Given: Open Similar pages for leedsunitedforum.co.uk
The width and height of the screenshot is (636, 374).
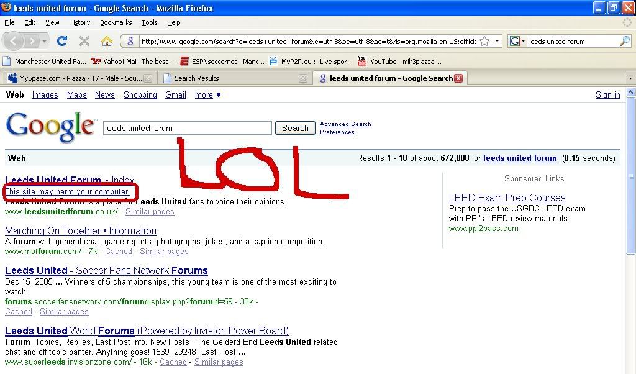Looking at the screenshot, I should tap(150, 212).
